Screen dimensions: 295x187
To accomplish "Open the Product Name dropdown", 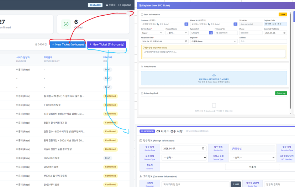I will pos(177,33).
